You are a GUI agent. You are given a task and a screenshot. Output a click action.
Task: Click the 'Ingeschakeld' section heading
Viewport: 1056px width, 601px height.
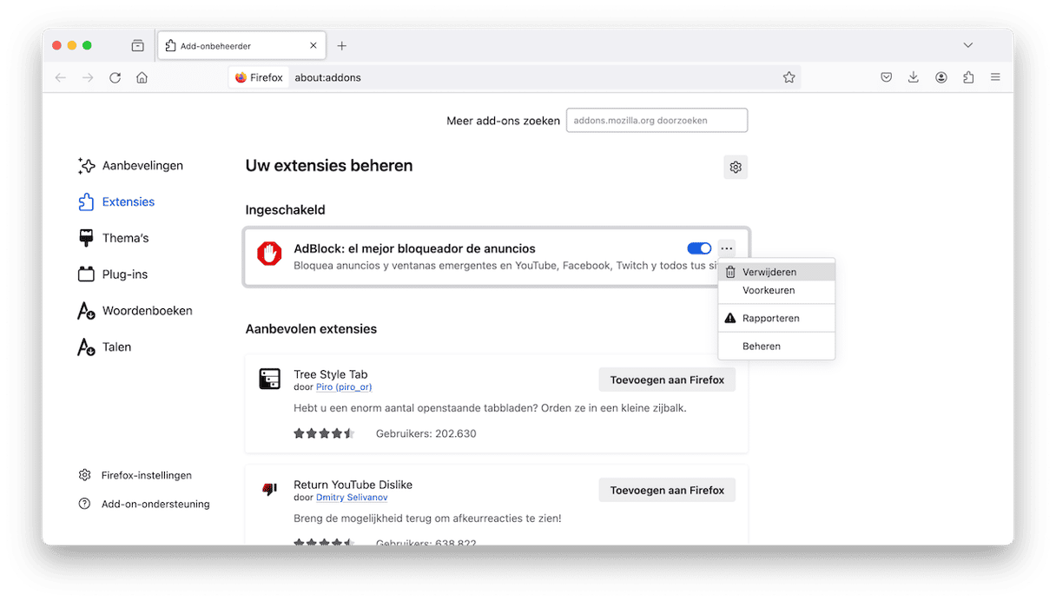(x=285, y=210)
